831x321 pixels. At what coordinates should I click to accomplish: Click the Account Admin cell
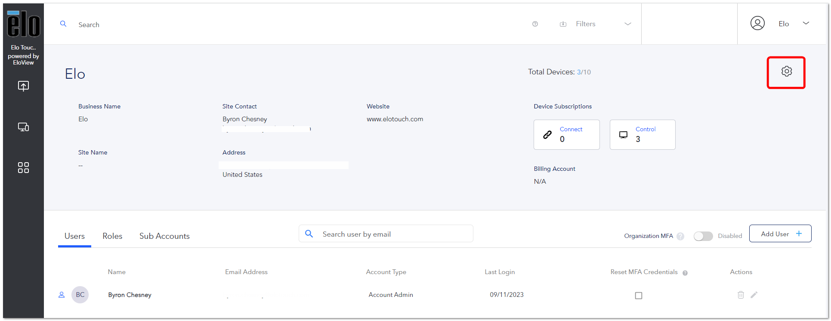(x=391, y=295)
